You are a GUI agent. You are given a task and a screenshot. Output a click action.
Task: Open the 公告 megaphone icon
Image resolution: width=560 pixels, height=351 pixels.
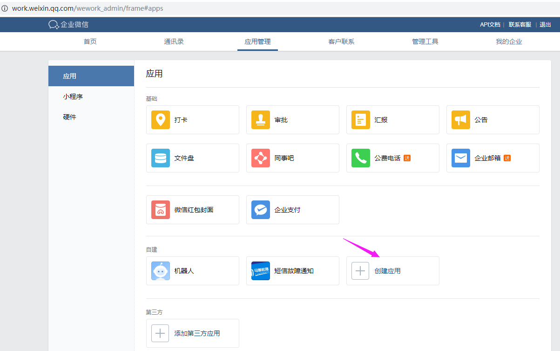point(461,120)
